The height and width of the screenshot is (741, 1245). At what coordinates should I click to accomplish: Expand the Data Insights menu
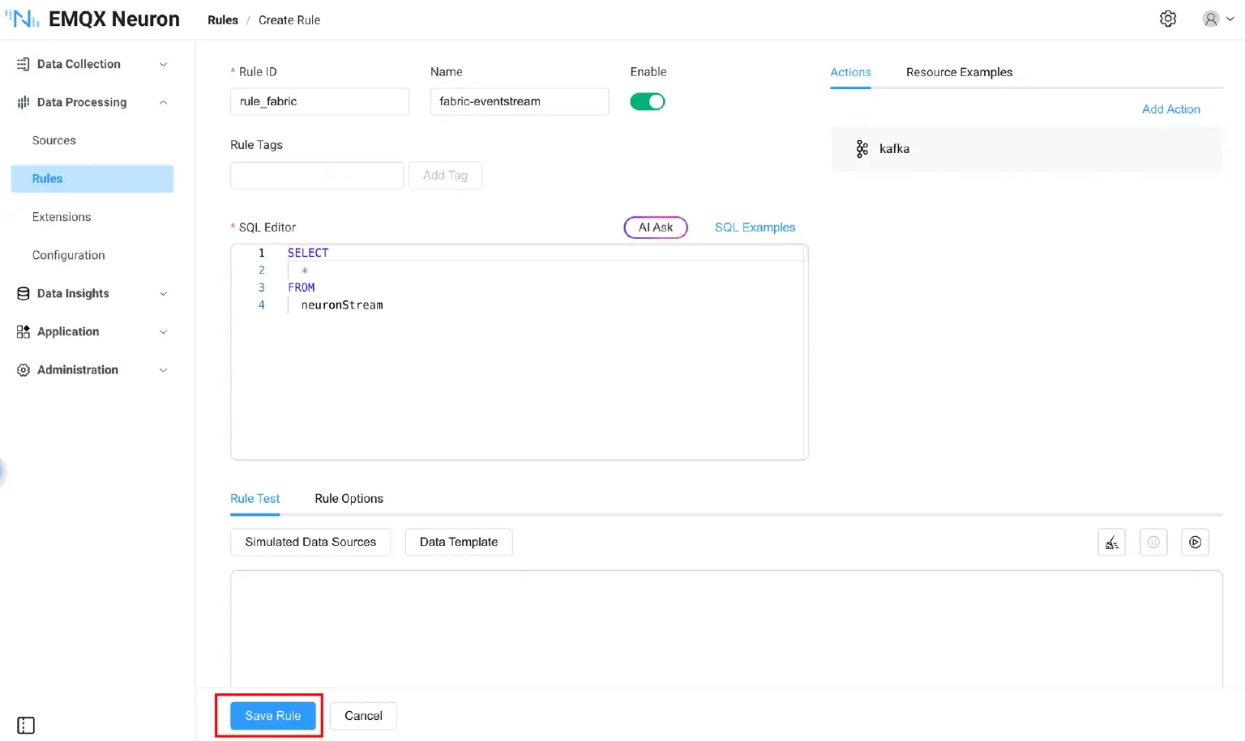tap(92, 293)
